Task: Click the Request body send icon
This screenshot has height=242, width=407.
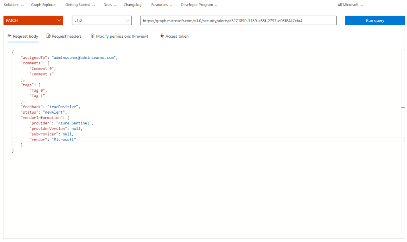Action: [10, 36]
